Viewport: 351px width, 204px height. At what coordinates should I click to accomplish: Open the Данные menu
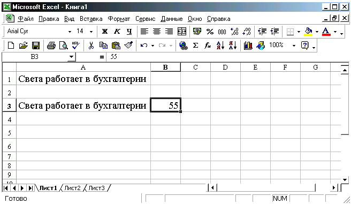[172, 19]
